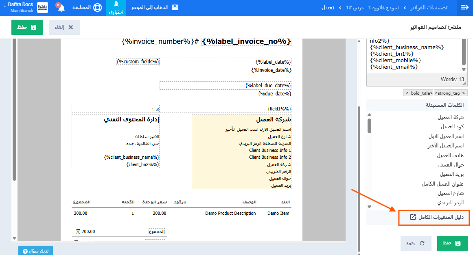This screenshot has width=473, height=255.
Task: Click the reset button with refresh icon
Action: [416, 243]
